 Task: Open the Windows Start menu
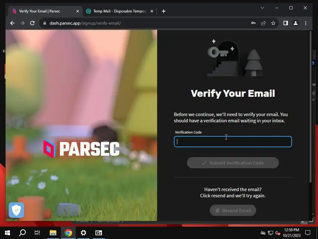coord(7,233)
